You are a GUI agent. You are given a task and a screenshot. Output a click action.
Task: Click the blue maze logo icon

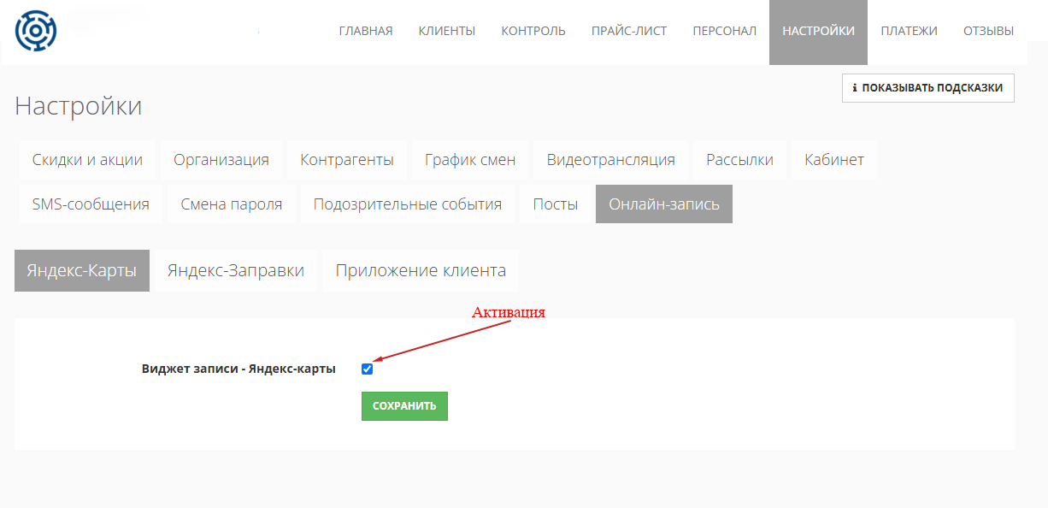pos(36,32)
